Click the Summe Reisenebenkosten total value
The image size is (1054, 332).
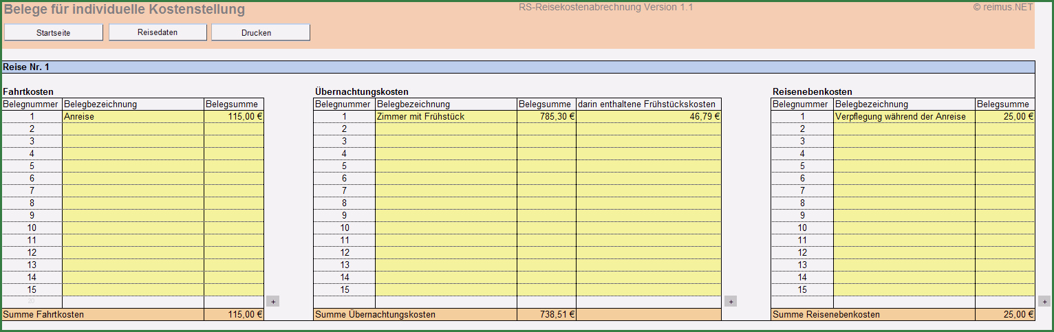1004,315
